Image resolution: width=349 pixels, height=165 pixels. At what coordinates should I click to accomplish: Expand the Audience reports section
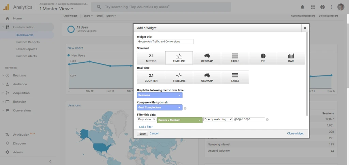click(x=20, y=84)
